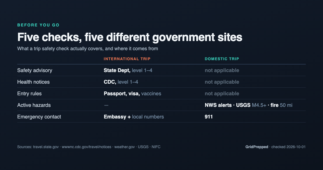323x170 pixels.
Task: Select the "Active hazards" row label
Action: (x=34, y=105)
